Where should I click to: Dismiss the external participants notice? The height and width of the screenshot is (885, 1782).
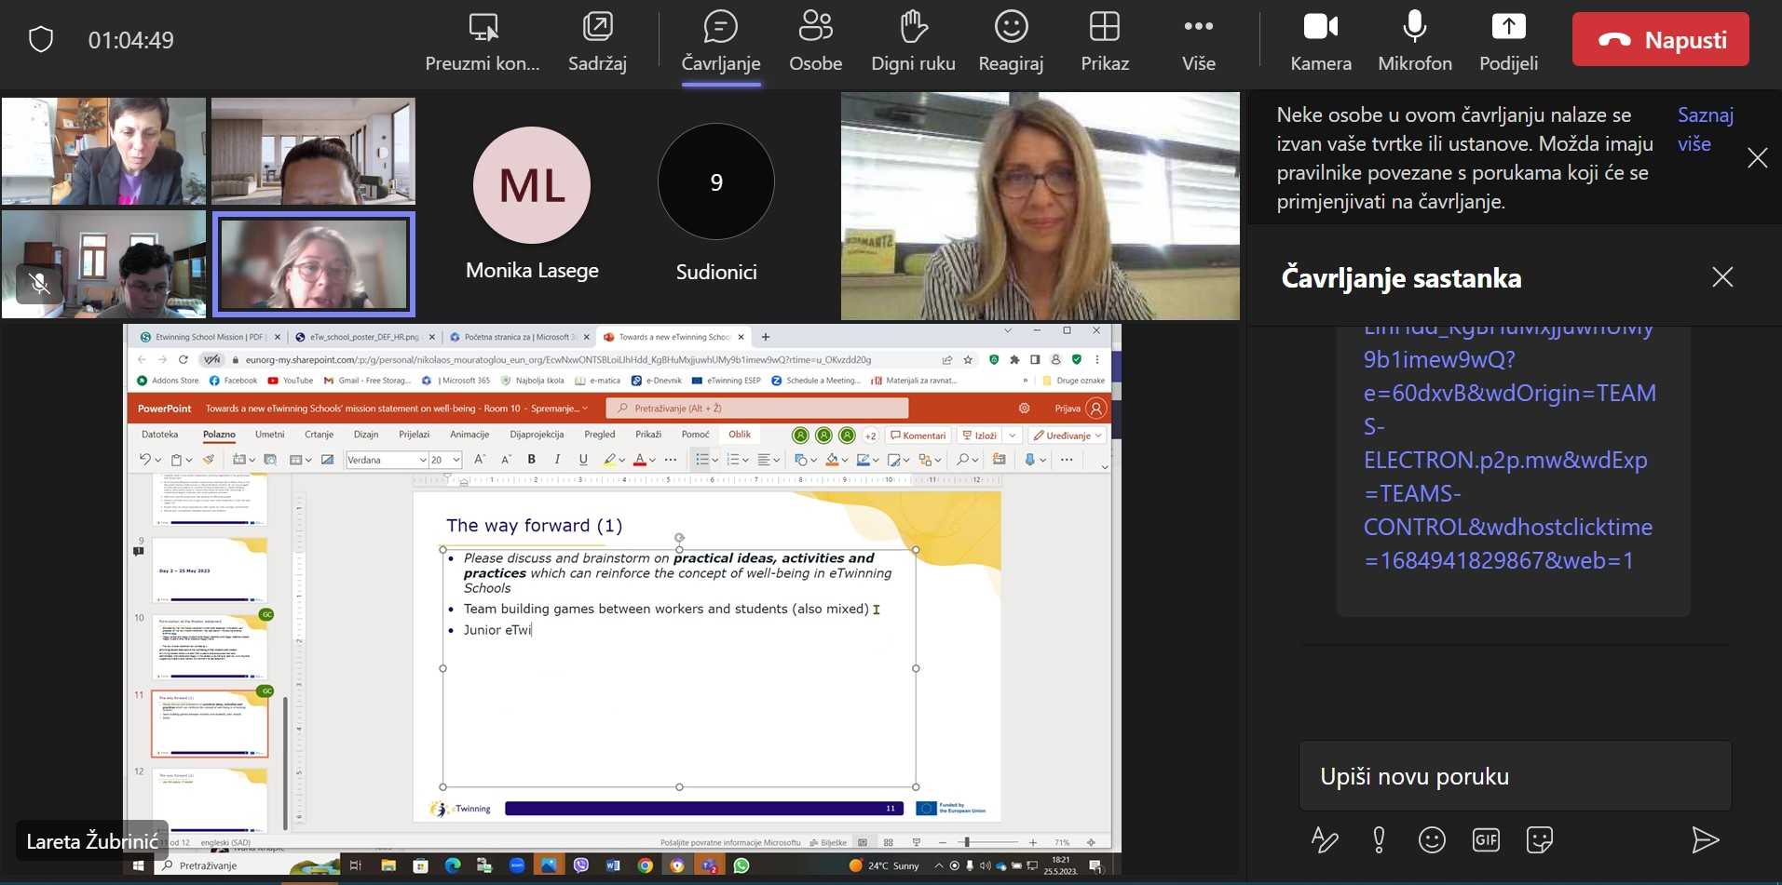point(1757,157)
